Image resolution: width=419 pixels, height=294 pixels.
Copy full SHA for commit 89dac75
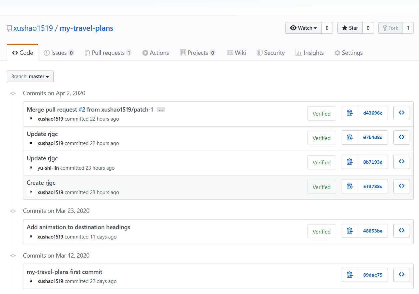coord(350,275)
